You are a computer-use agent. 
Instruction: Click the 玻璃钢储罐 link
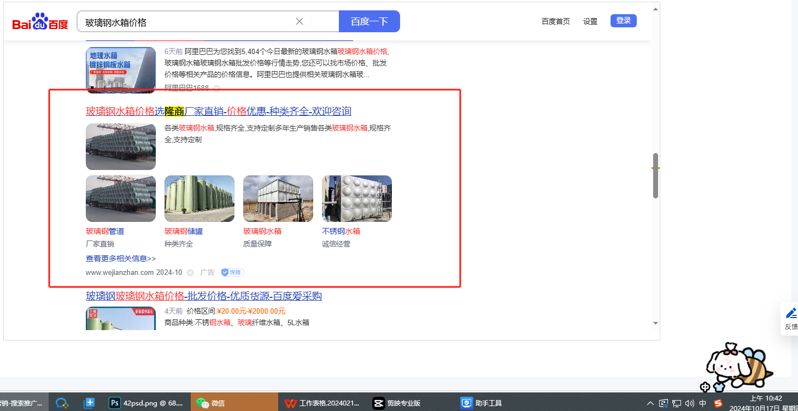pyautogui.click(x=184, y=231)
